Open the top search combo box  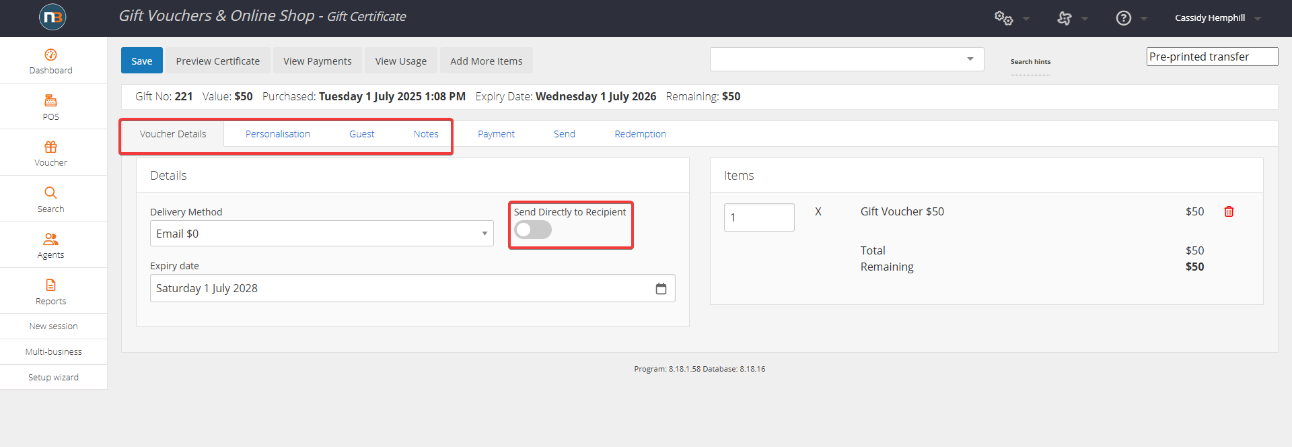(x=847, y=59)
